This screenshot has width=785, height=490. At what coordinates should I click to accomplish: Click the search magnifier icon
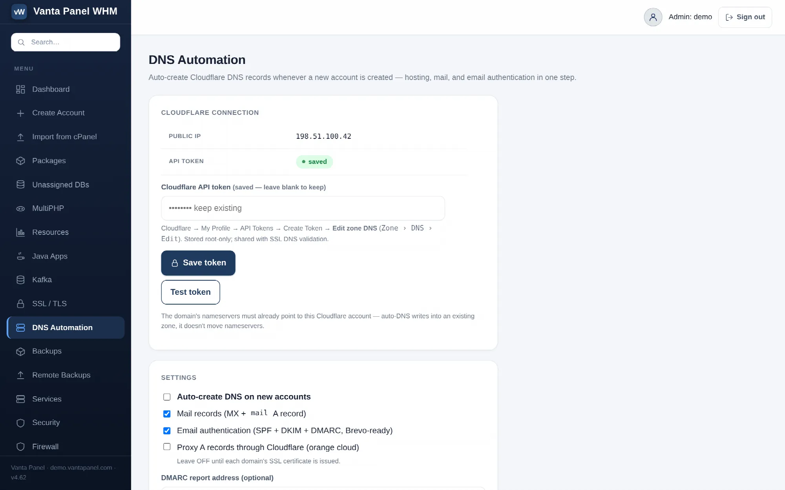[x=21, y=42]
